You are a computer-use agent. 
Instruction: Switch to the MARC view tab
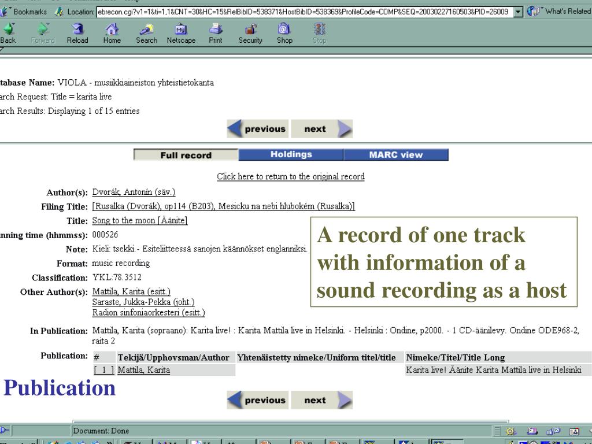click(396, 154)
